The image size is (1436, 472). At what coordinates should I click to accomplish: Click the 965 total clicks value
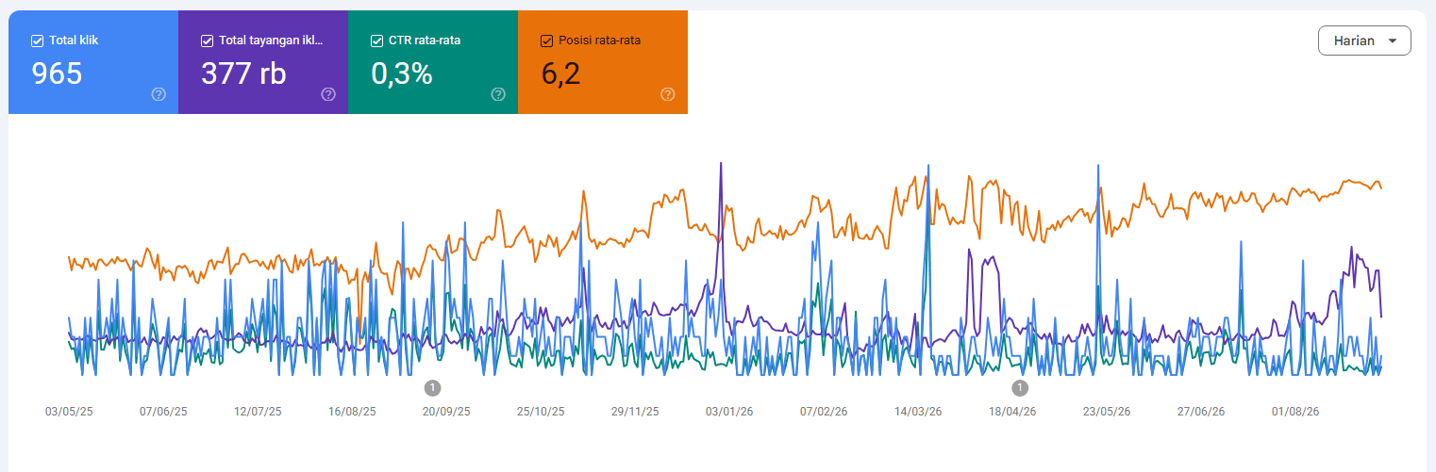(58, 73)
